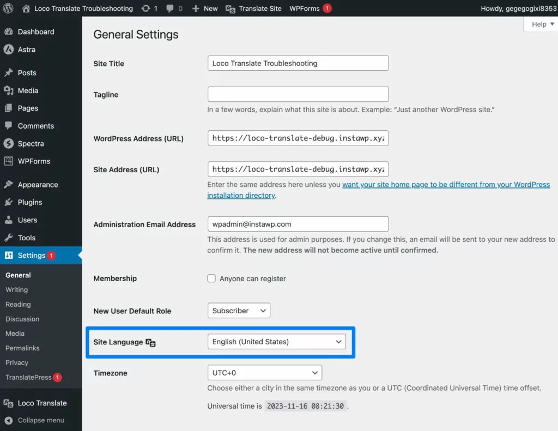This screenshot has width=558, height=431.
Task: Enable the Anyone can register checkbox
Action: point(211,278)
